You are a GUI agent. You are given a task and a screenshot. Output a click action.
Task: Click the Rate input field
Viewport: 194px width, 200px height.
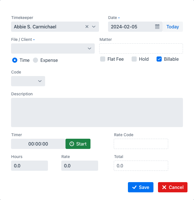[x=80, y=166]
